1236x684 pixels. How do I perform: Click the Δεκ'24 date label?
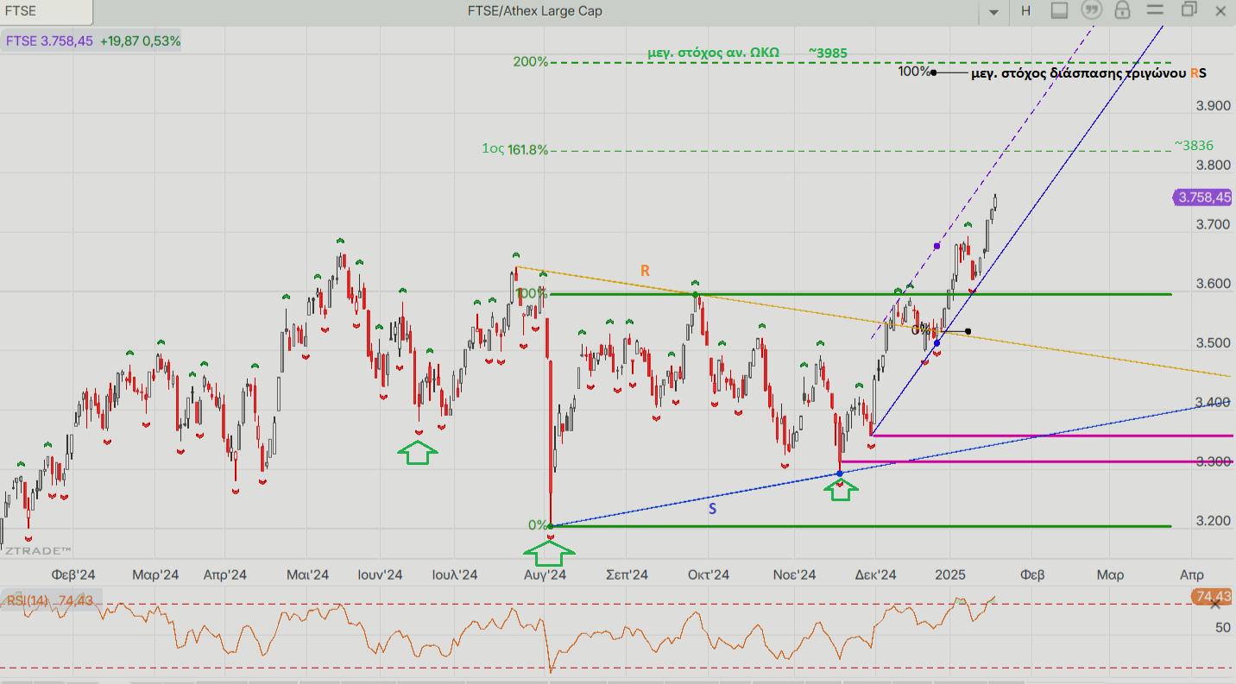pyautogui.click(x=875, y=574)
